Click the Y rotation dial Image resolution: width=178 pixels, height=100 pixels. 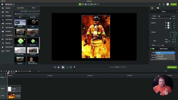coord(168,25)
